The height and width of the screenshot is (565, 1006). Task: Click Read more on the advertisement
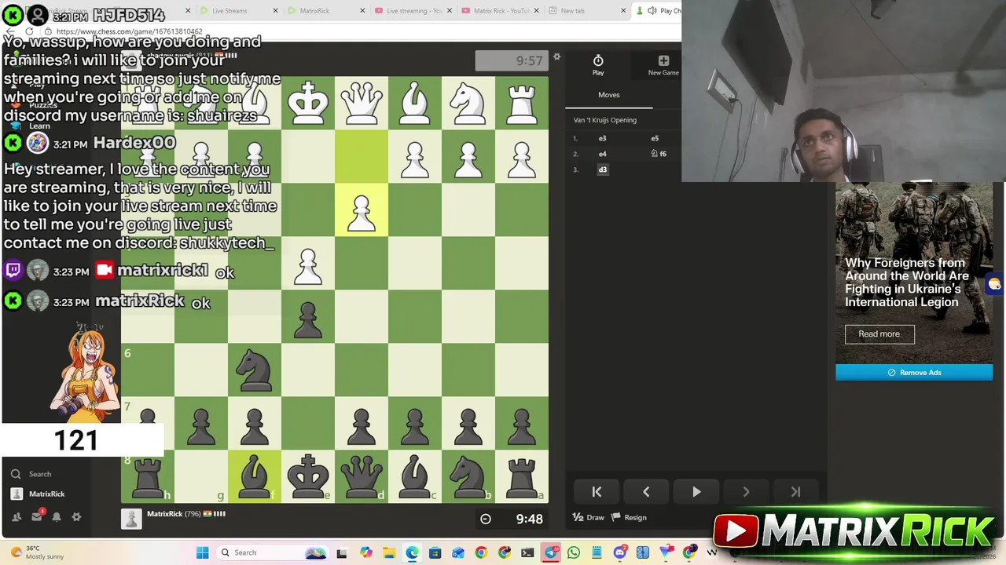tap(879, 334)
